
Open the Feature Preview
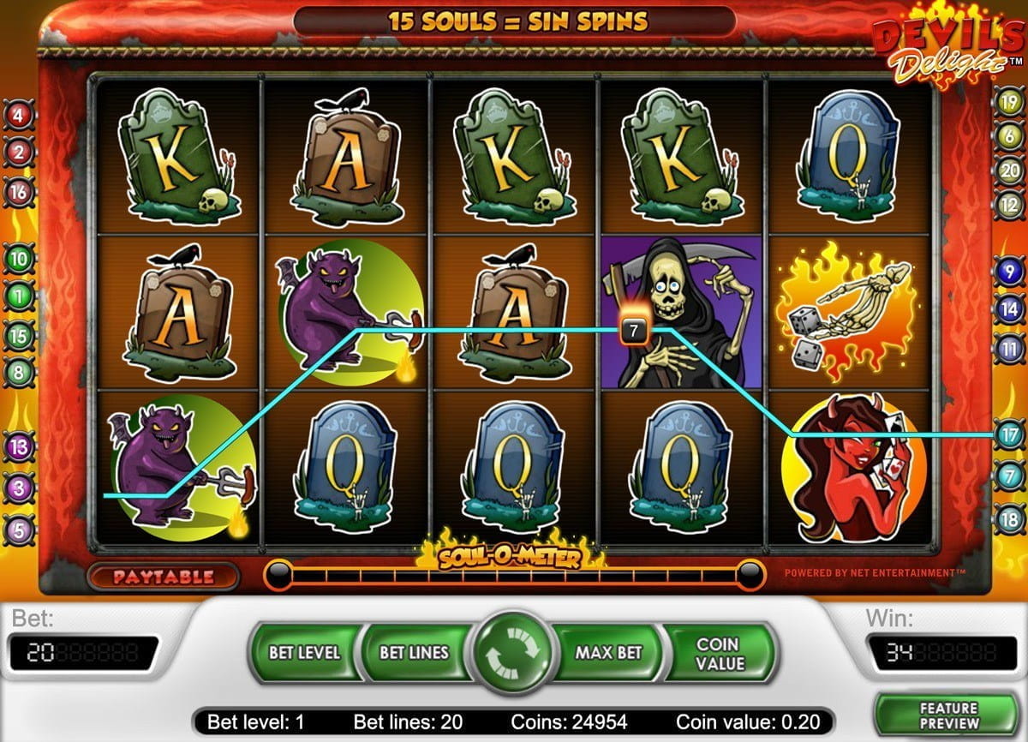coord(948,715)
